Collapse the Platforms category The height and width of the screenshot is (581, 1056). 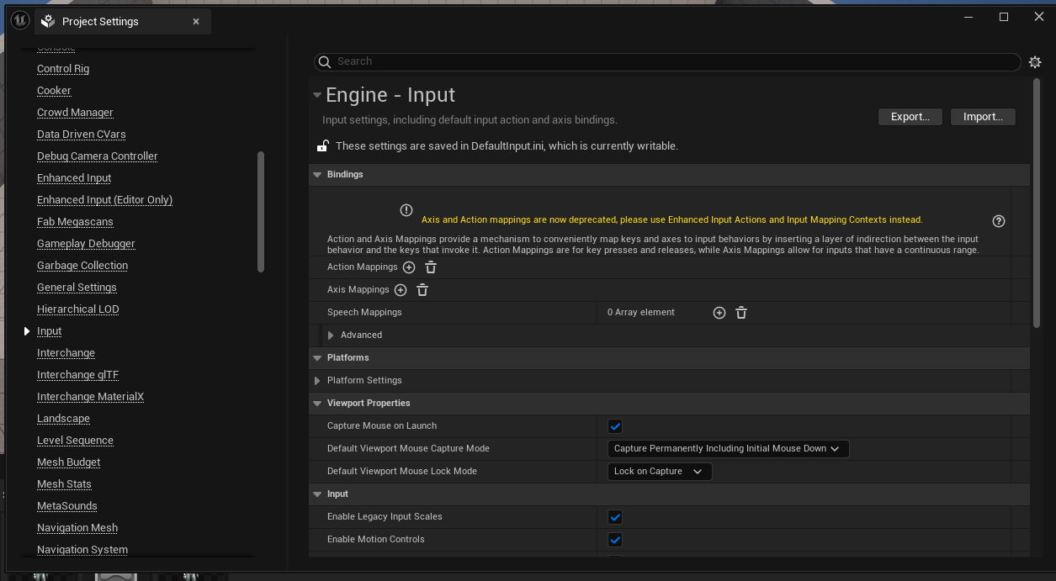[317, 358]
